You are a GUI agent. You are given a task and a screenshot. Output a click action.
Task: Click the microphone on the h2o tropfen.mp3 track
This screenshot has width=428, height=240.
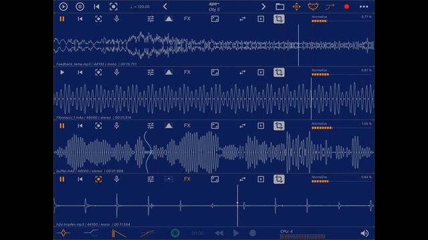click(116, 179)
